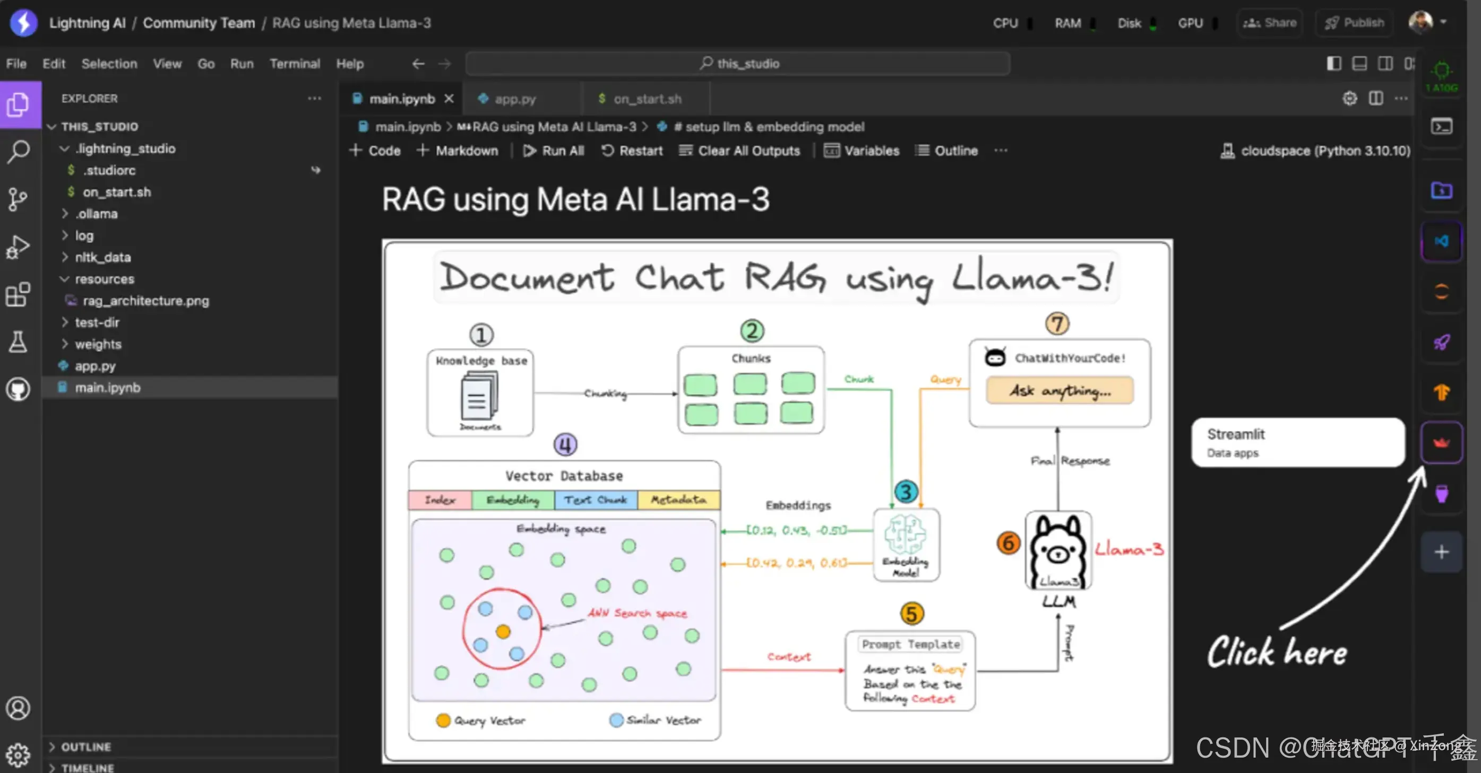Open the Terminal menu
This screenshot has width=1481, height=773.
(295, 64)
